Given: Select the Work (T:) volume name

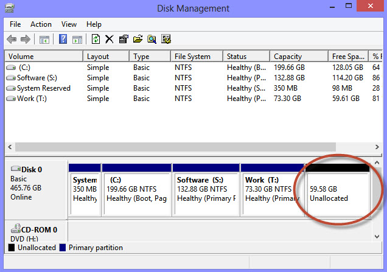Looking at the screenshot, I should coord(32,99).
